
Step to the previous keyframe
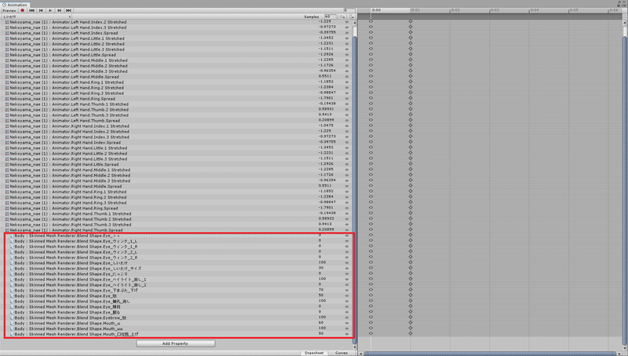pyautogui.click(x=41, y=10)
